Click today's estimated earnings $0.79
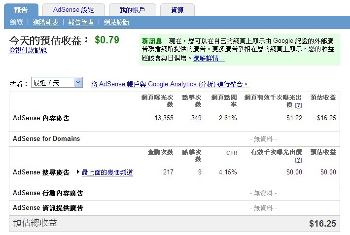The image size is (350, 235). 107,40
